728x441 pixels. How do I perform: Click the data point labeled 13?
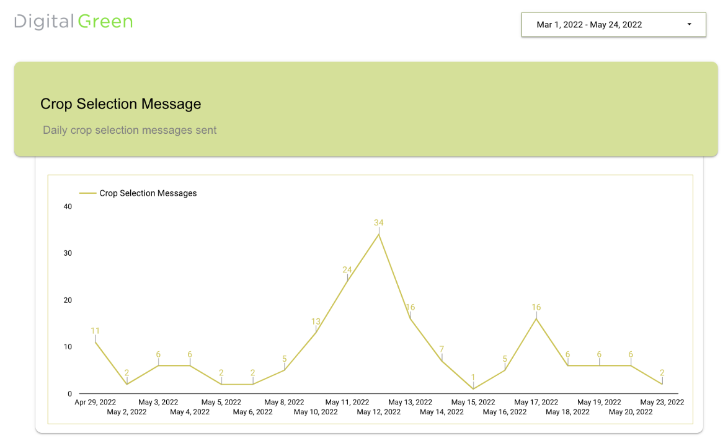(x=316, y=333)
